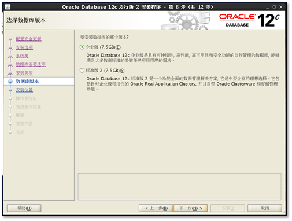Click the 安装位置 step bullet icon
The image size is (292, 221).
[x=10, y=90]
